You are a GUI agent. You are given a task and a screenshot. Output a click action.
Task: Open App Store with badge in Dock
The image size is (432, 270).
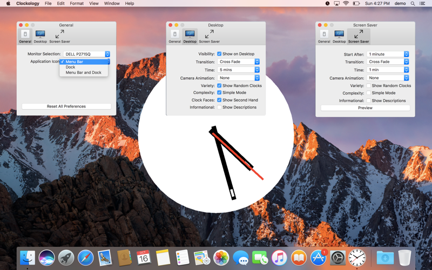click(x=319, y=258)
